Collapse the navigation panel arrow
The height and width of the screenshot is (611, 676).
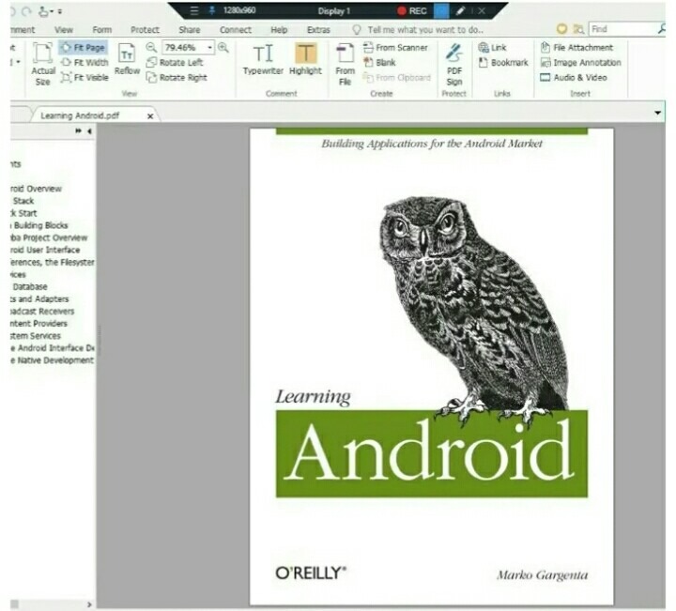89,130
